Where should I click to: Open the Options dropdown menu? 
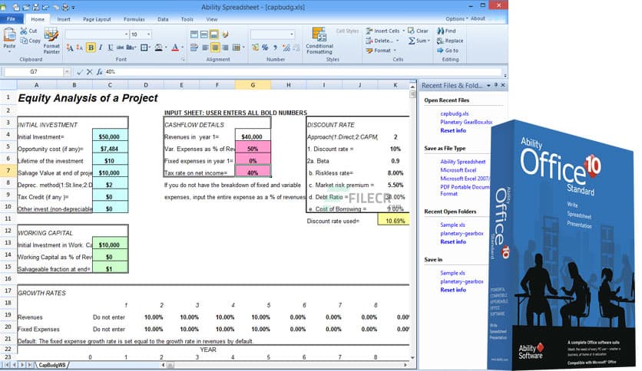456,19
